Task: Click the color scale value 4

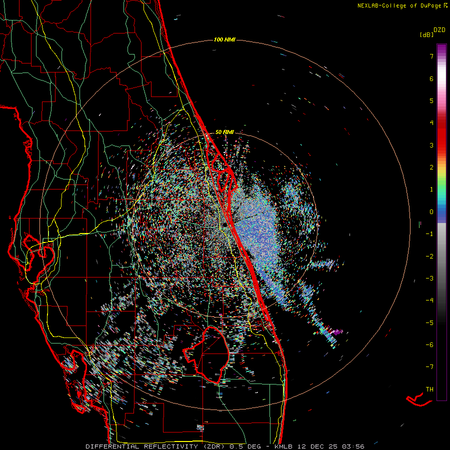Action: [431, 123]
